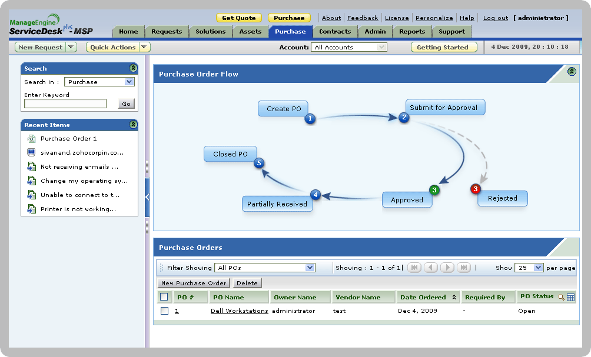591x357 pixels.
Task: Open the column chooser grid icon
Action: (570, 297)
